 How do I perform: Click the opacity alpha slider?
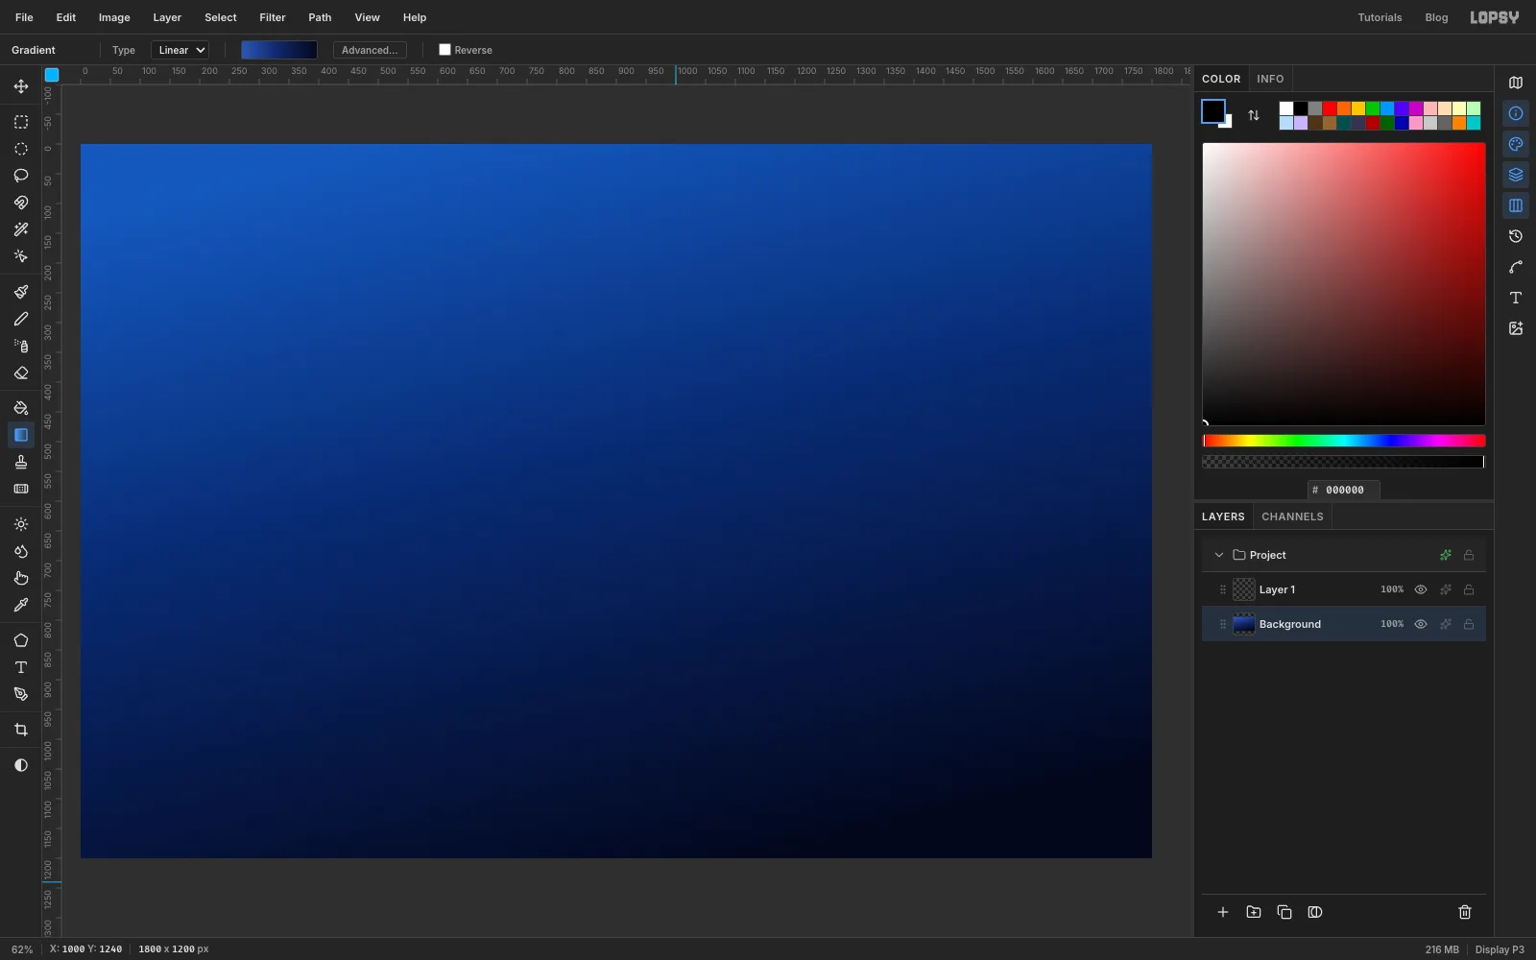(1344, 462)
